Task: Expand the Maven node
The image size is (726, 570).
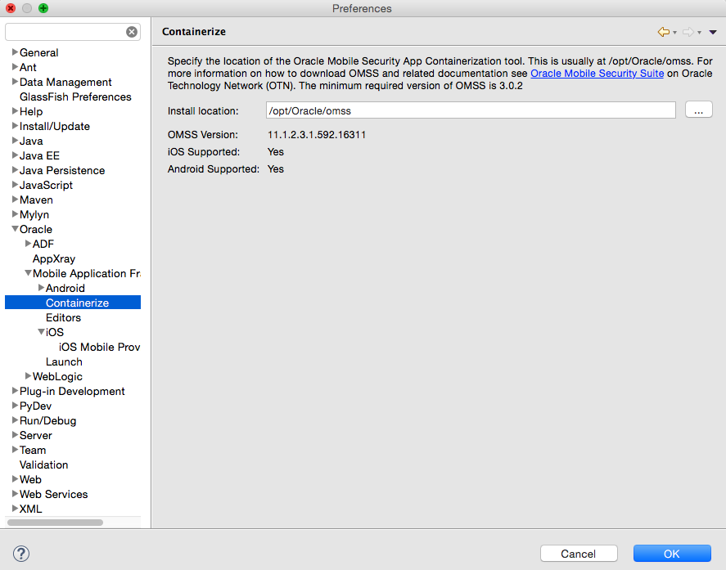Action: pos(15,200)
